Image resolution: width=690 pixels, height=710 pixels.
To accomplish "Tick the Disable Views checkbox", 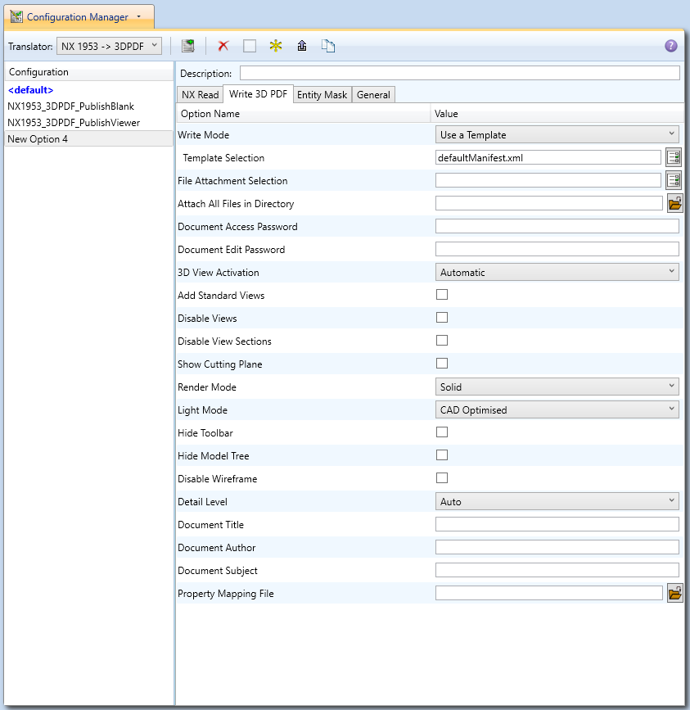I will [442, 318].
